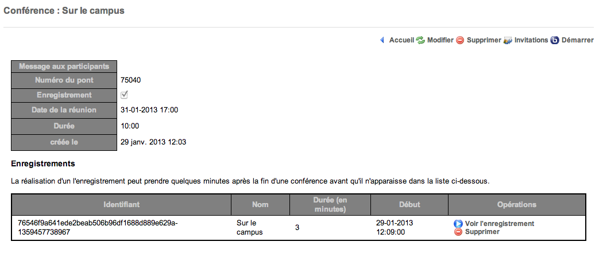The width and height of the screenshot is (603, 257).
Task: Select the top Supprimer link text
Action: pyautogui.click(x=484, y=41)
